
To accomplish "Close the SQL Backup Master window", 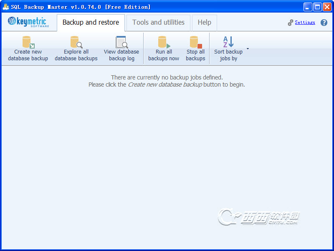I will click(x=327, y=7).
